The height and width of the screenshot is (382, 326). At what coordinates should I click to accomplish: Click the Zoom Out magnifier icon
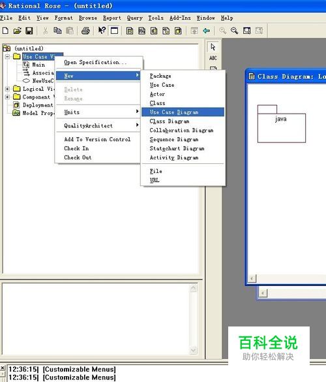pyautogui.click(x=235, y=31)
